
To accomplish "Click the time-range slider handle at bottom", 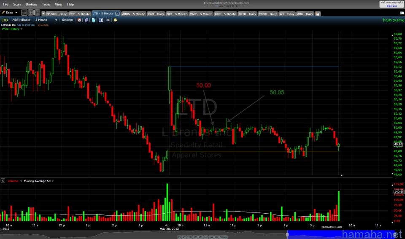I will pos(287,235).
